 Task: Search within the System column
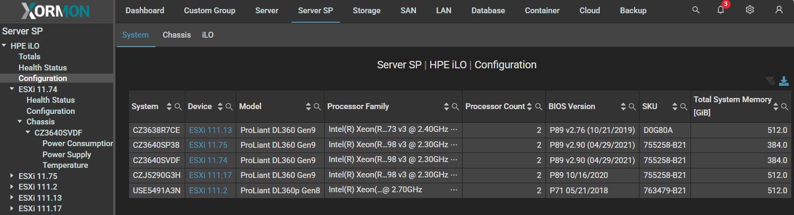178,106
